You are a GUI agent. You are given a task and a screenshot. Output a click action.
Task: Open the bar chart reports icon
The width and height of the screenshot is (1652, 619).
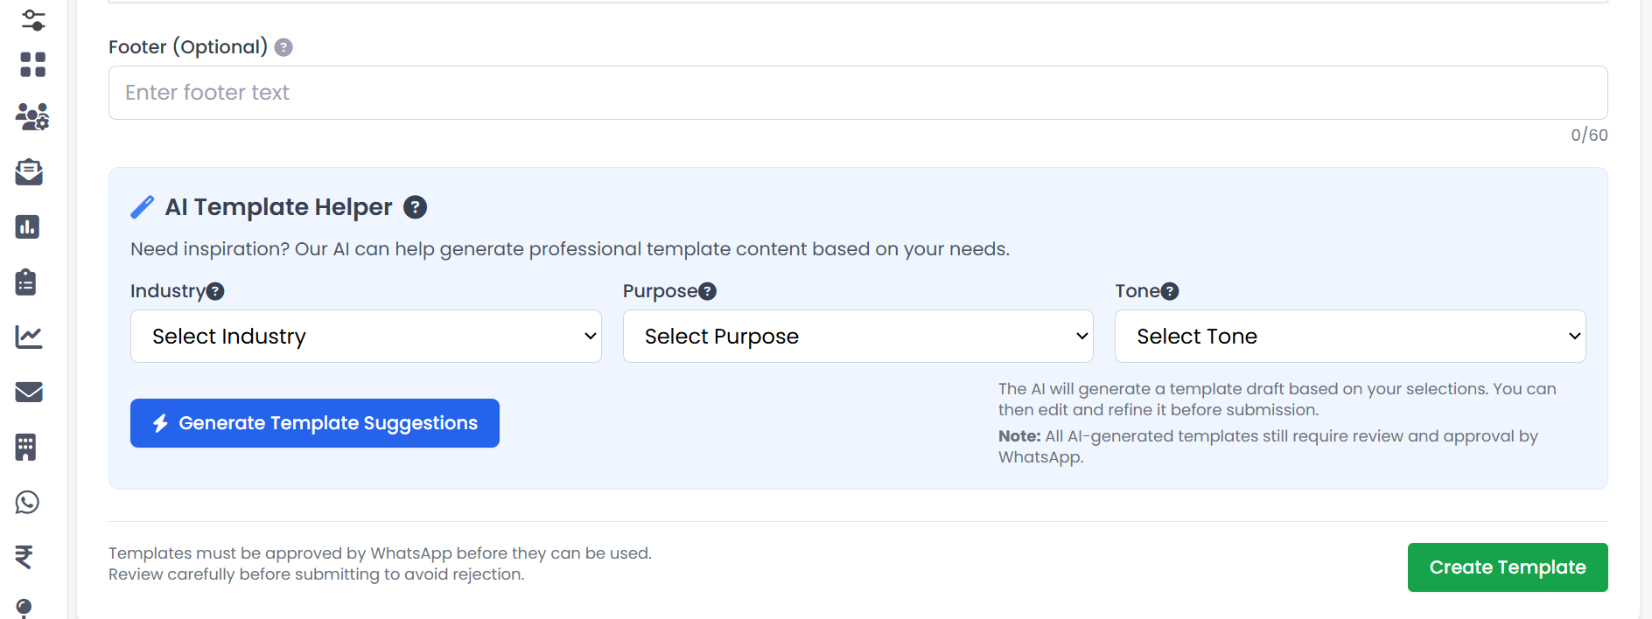tap(27, 227)
